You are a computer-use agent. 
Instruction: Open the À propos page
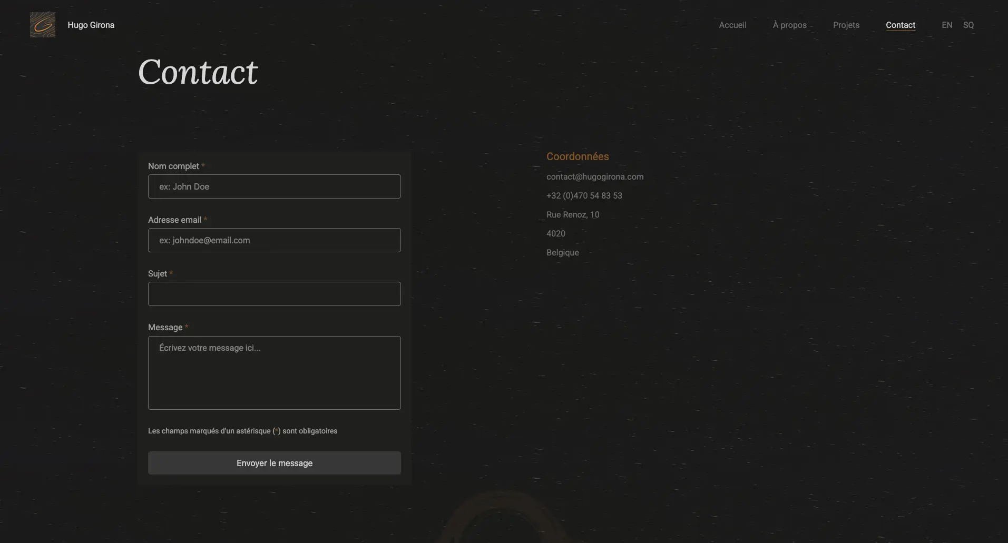tap(789, 25)
